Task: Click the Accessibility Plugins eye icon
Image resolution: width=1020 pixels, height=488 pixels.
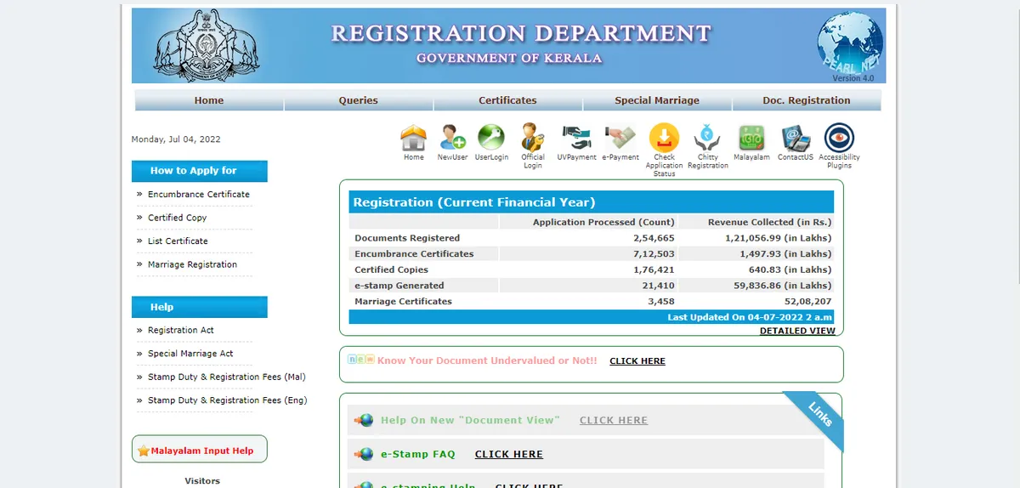Action: 839,138
